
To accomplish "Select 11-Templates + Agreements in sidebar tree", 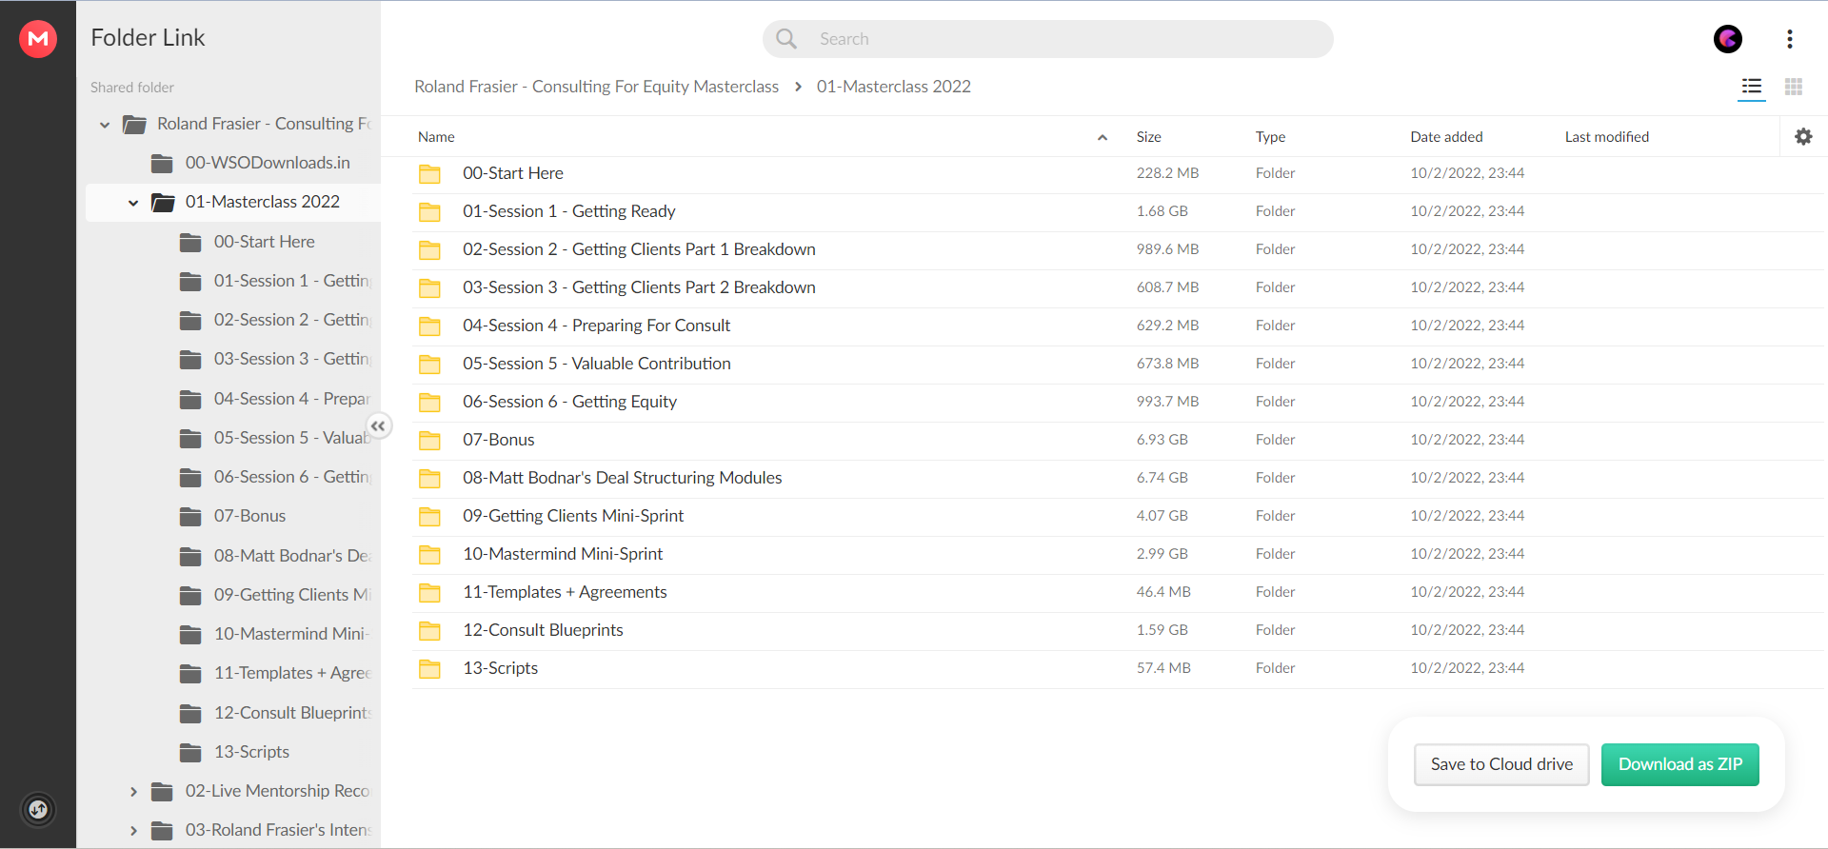I will tap(292, 673).
